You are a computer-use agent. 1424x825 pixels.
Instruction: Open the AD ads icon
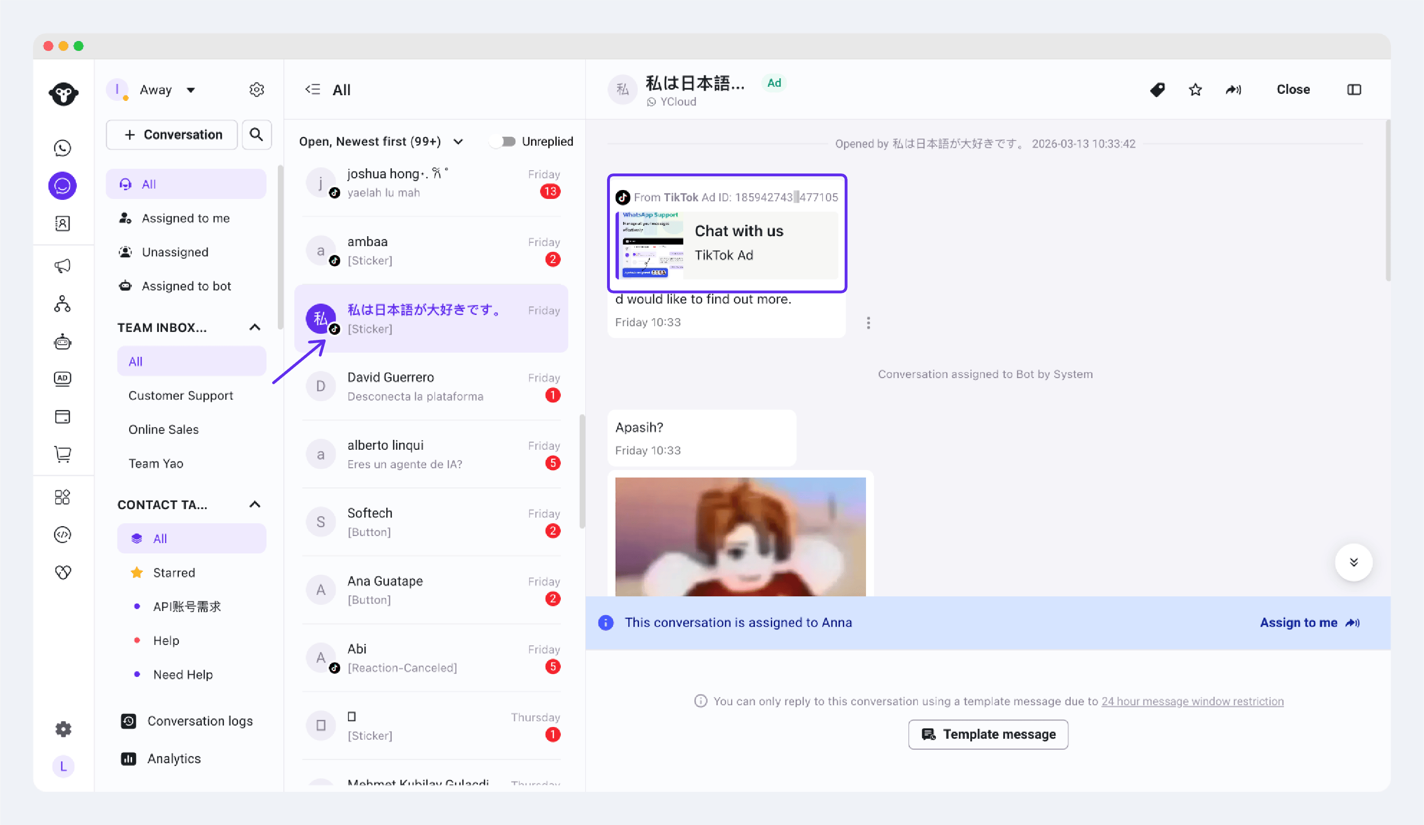pyautogui.click(x=62, y=379)
